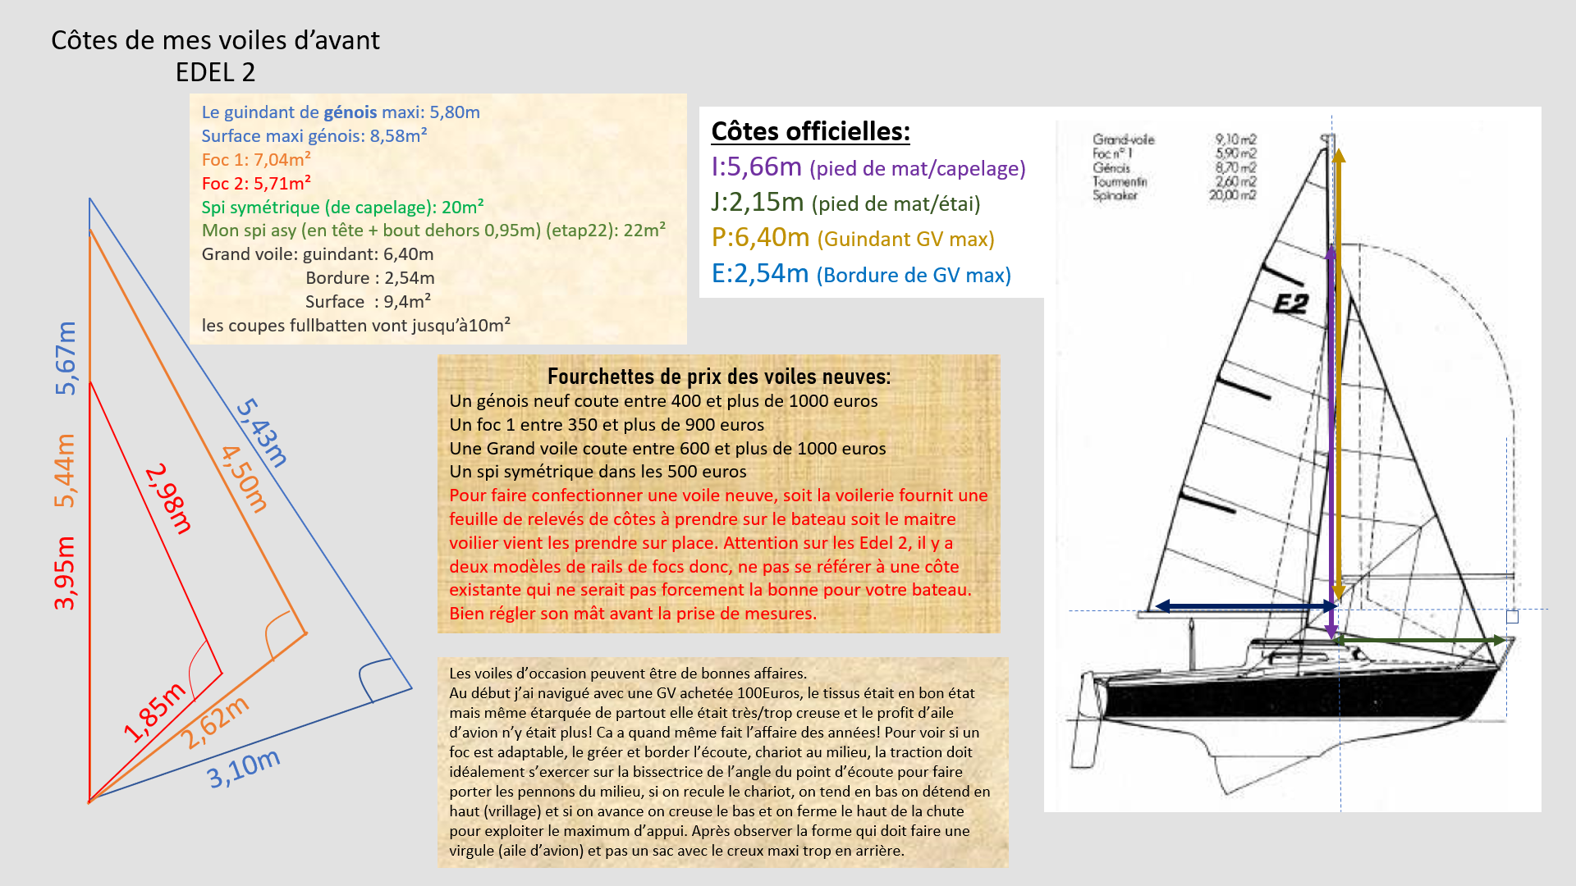Click the 'Surface maxi génois: 8,58m²' line
Viewport: 1576px width, 886px height.
[x=314, y=135]
